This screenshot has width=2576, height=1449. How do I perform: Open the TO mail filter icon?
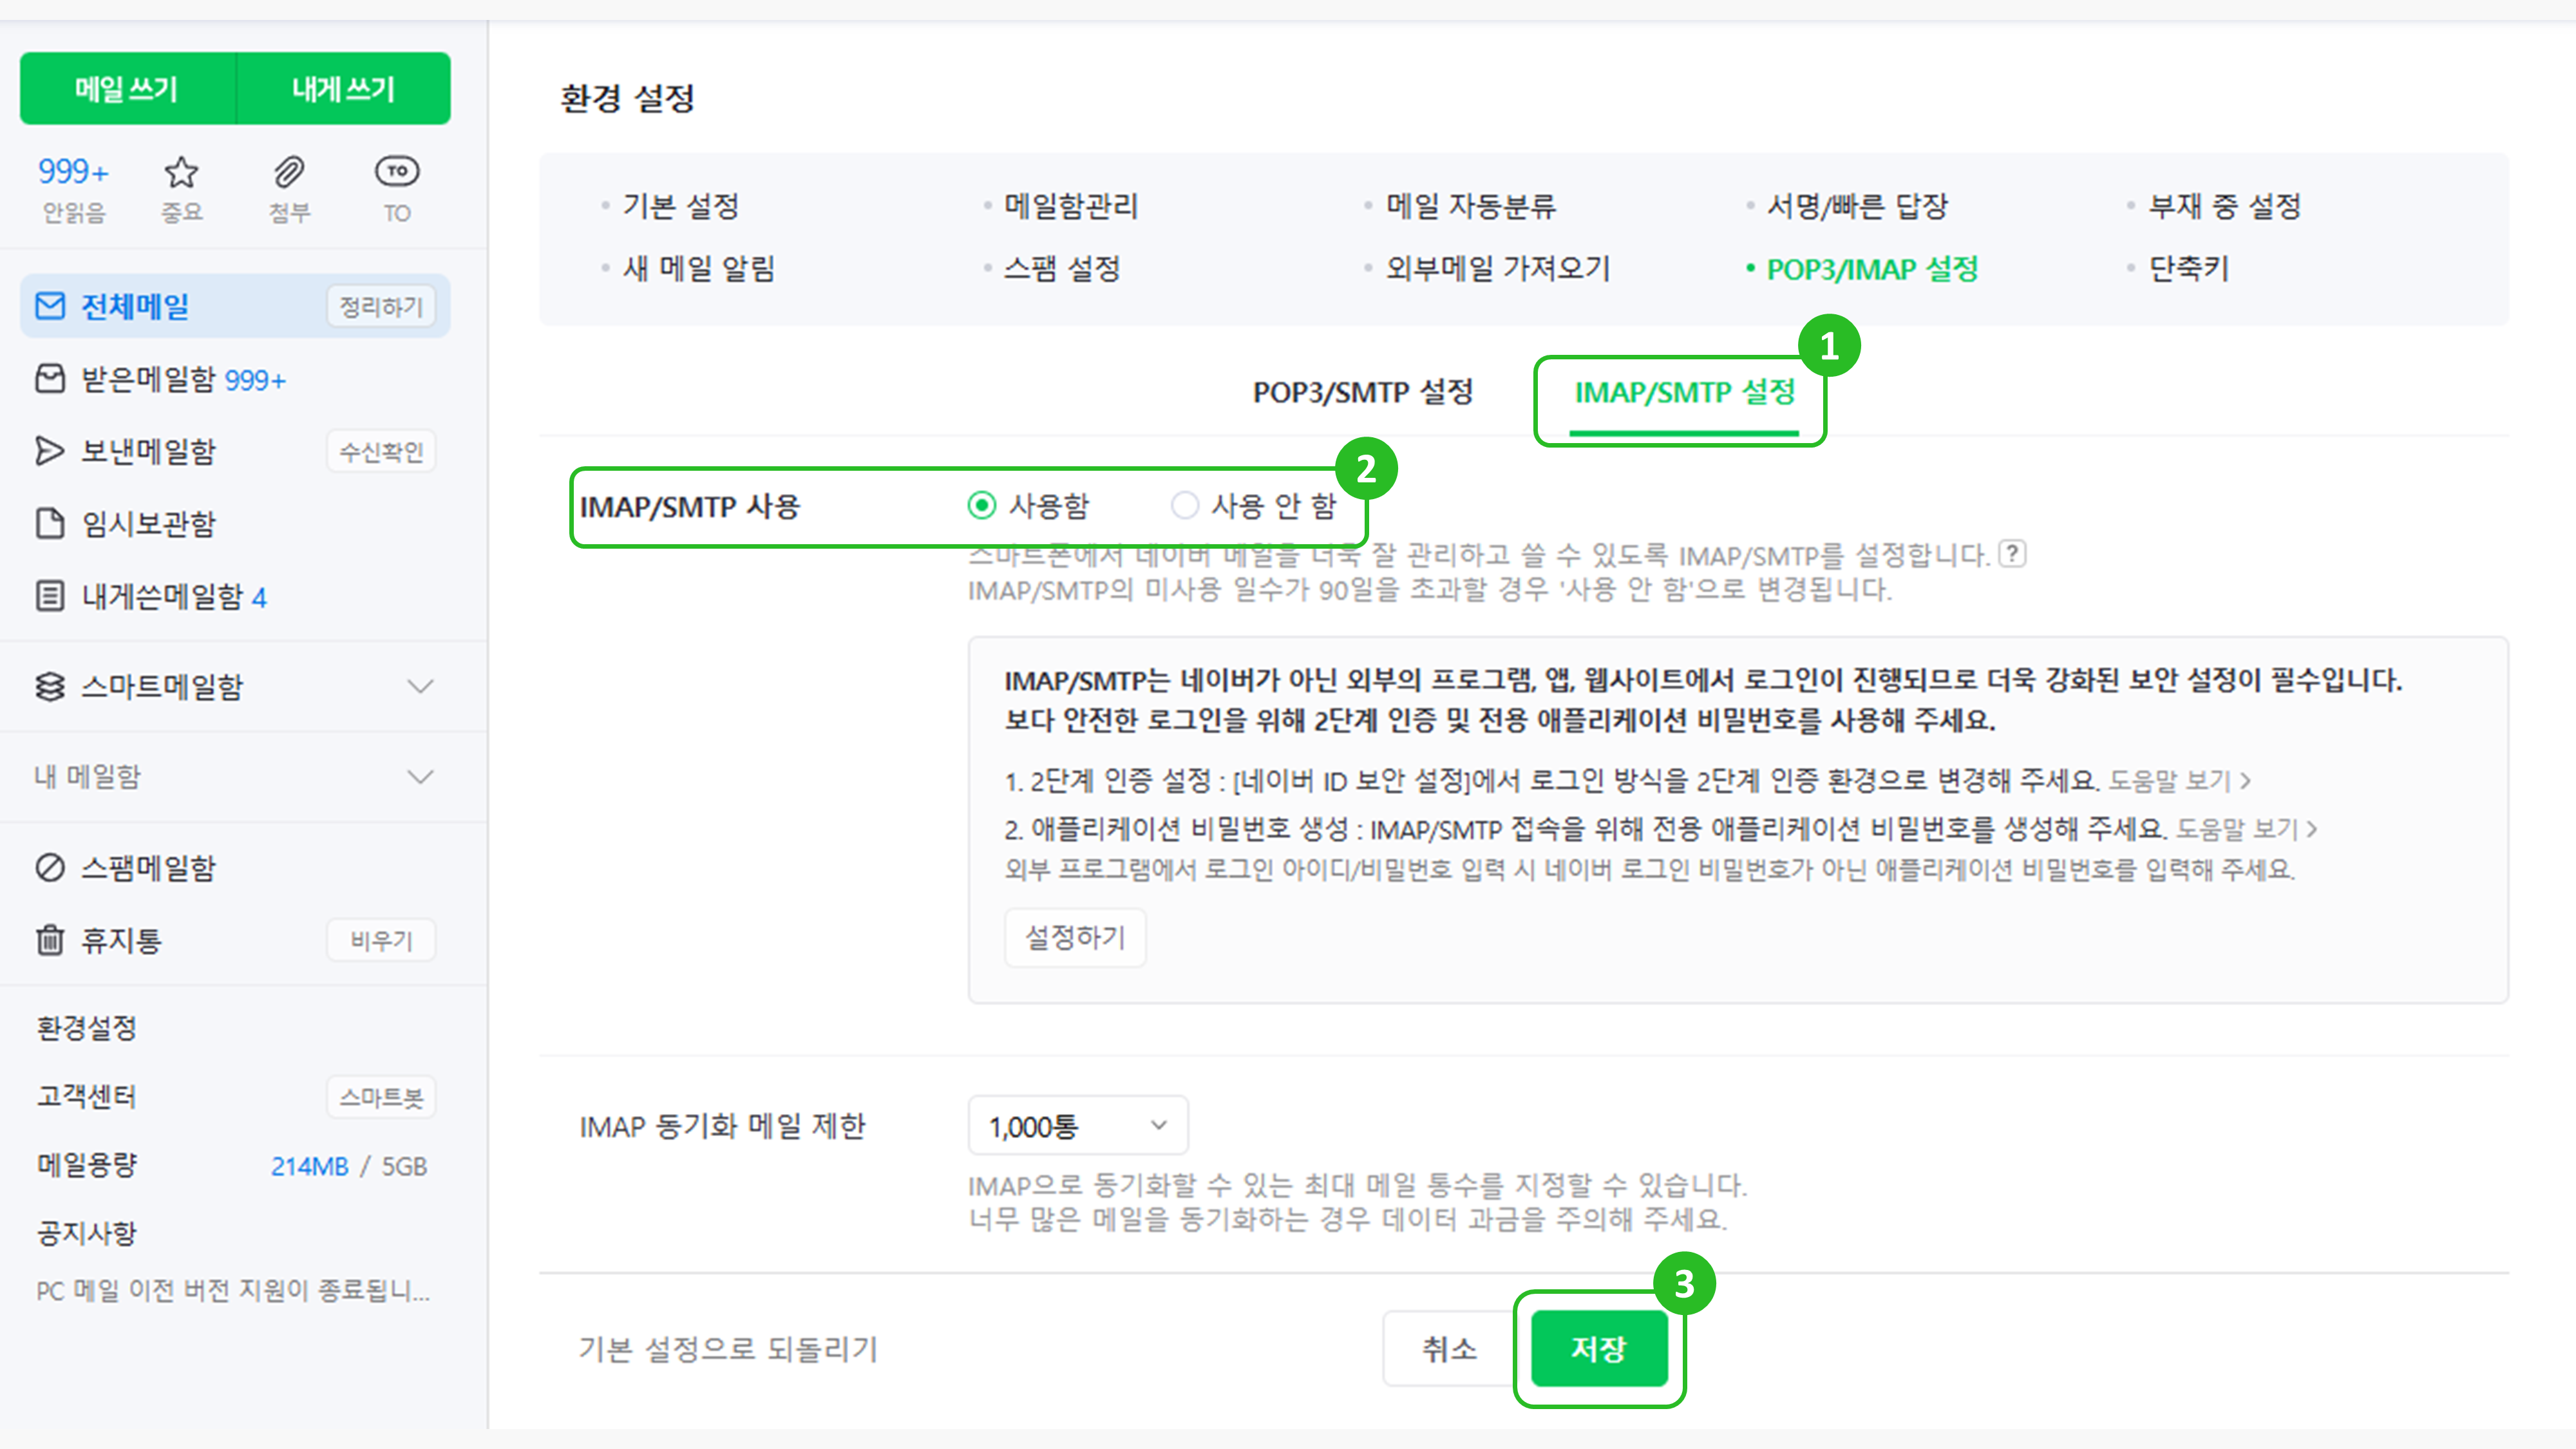(397, 172)
